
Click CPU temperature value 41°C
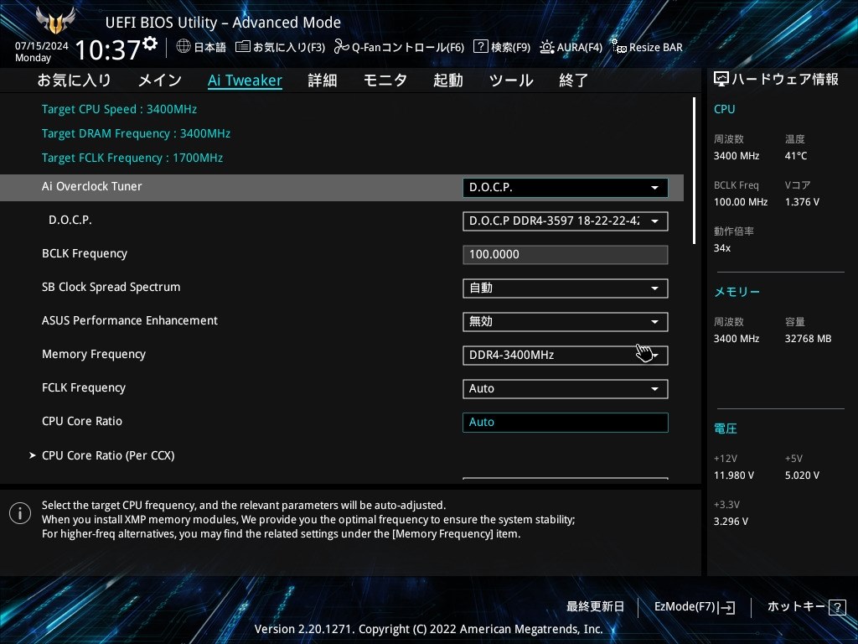[x=796, y=156]
